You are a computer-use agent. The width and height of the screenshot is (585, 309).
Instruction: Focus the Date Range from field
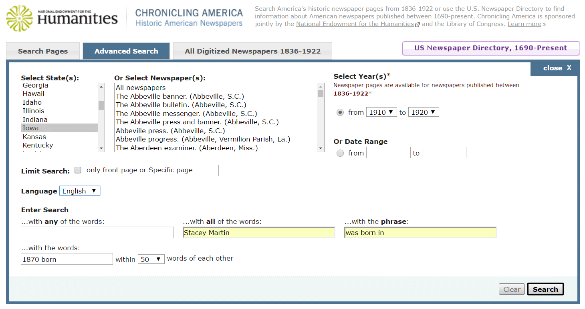click(388, 153)
